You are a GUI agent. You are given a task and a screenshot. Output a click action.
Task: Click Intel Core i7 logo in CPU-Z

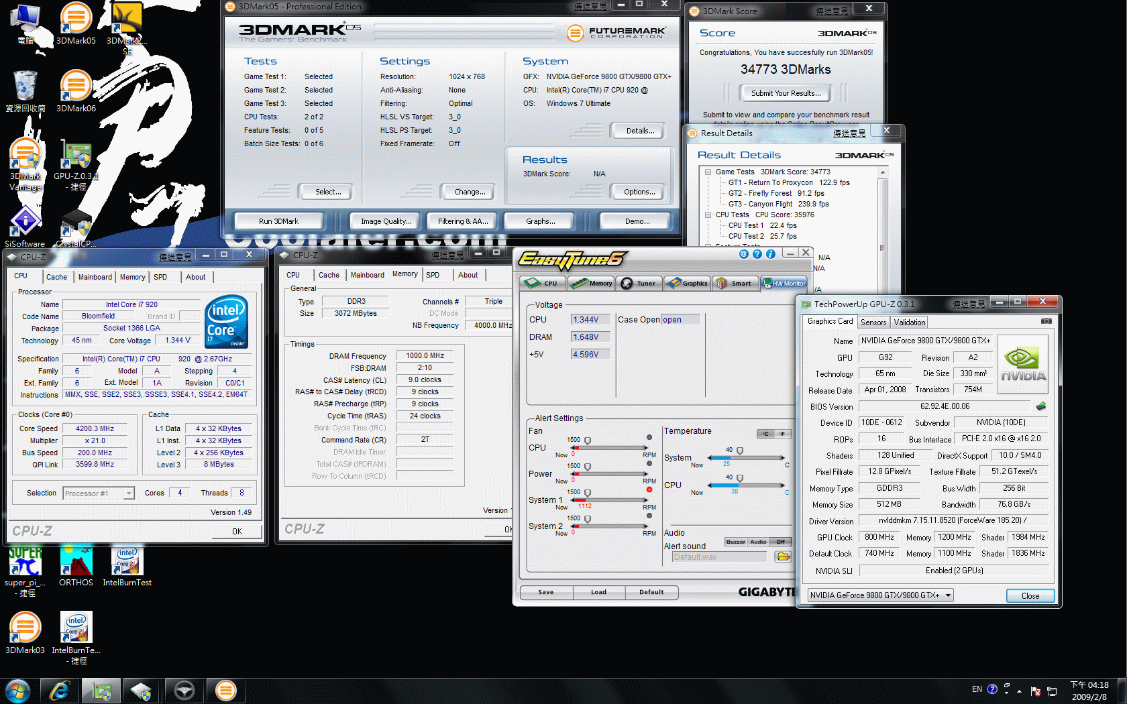[226, 321]
